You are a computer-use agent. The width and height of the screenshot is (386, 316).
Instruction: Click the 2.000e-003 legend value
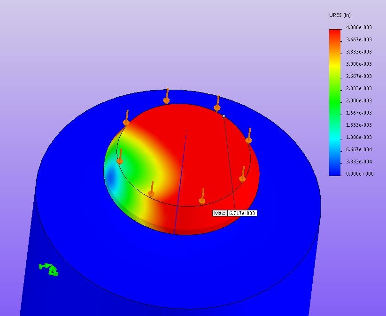(359, 100)
